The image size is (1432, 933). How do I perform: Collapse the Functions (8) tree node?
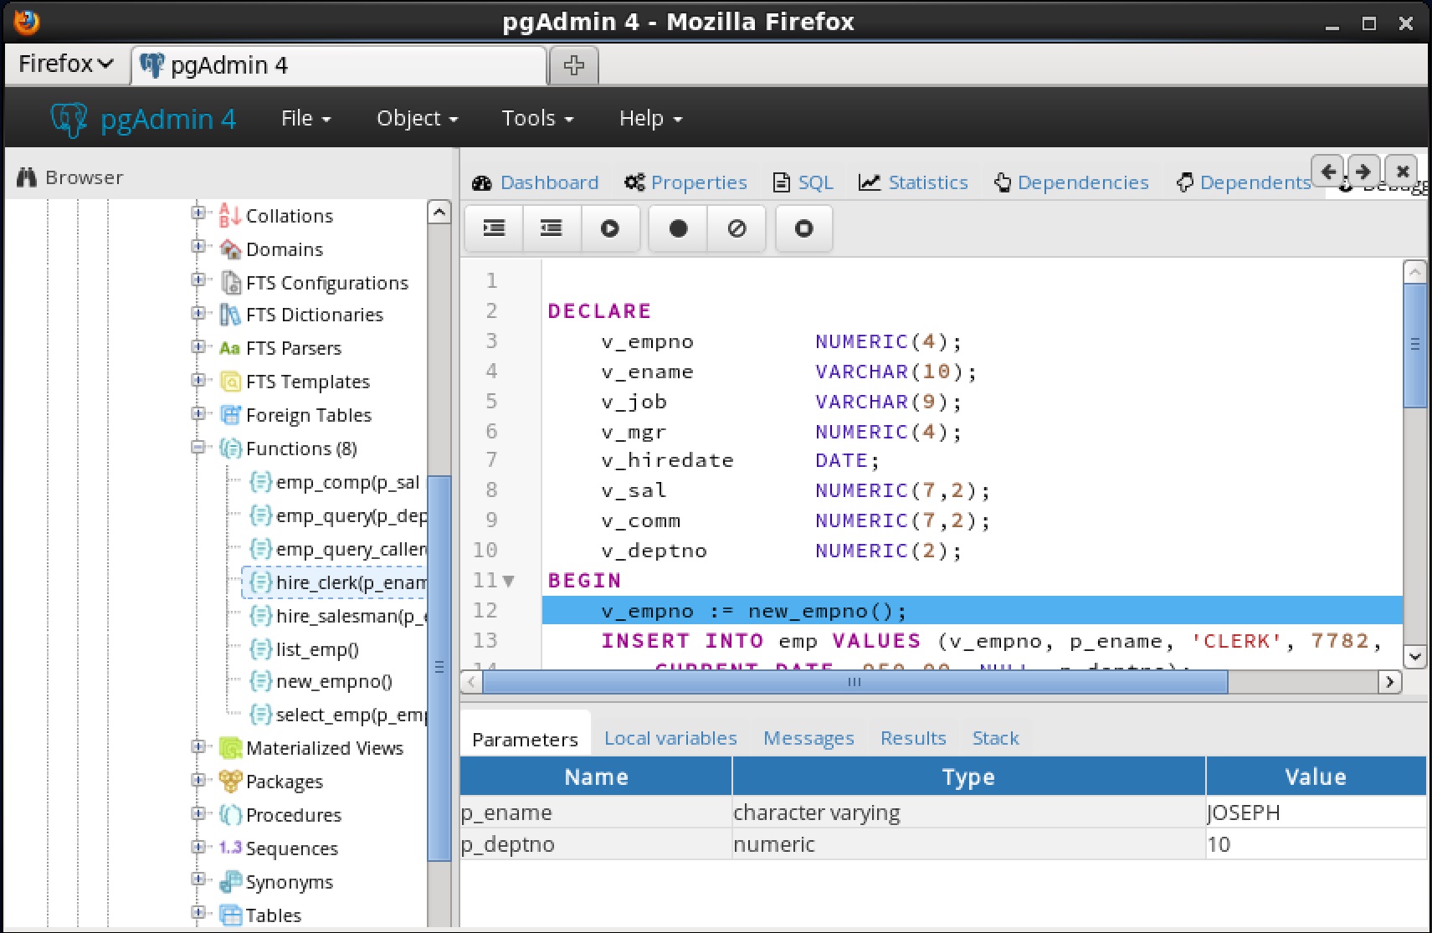(198, 448)
